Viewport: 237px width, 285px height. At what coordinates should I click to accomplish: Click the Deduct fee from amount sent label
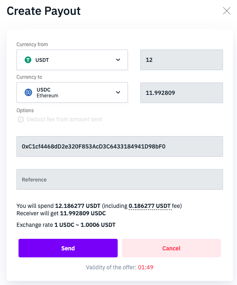click(64, 119)
